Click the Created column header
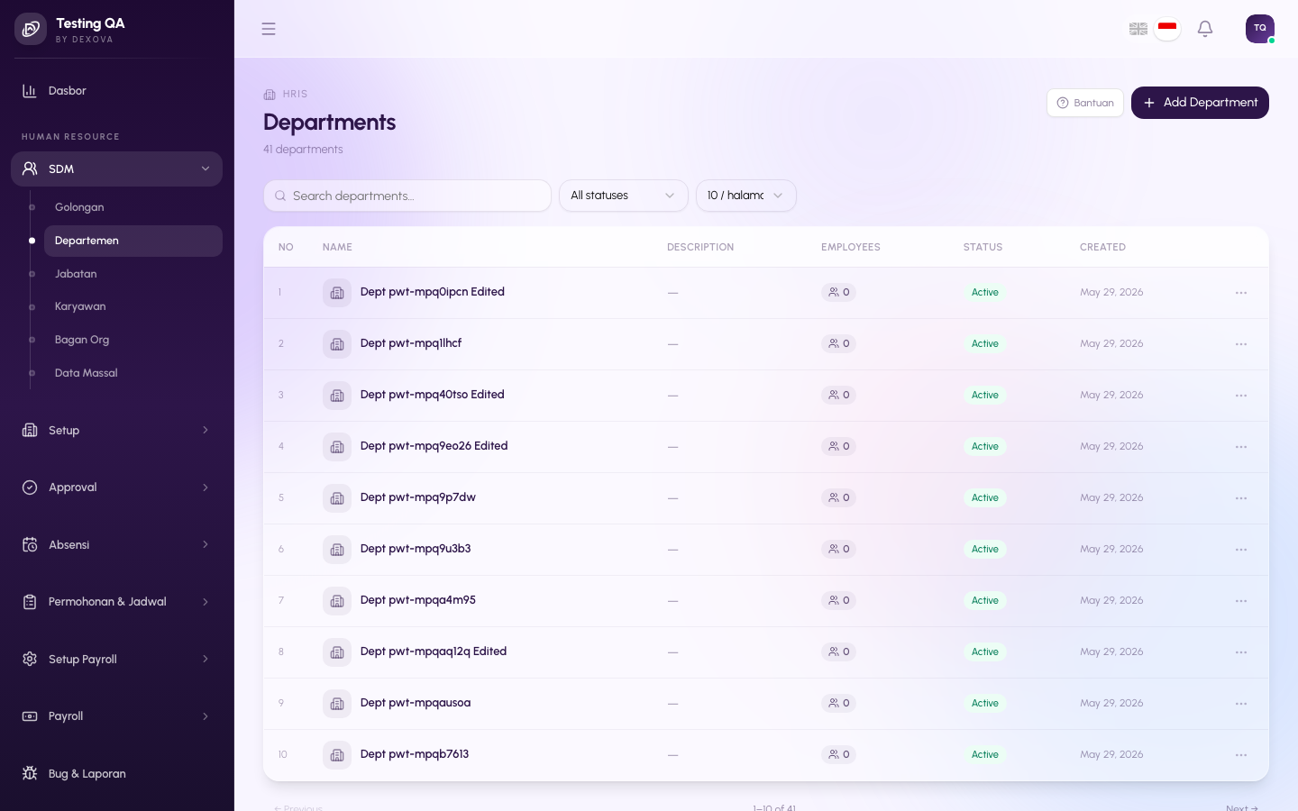Screen dimensions: 1298x811 [1102, 247]
